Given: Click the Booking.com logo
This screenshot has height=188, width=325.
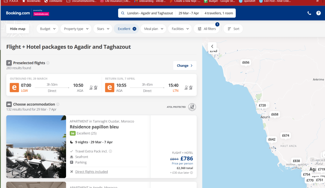Looking at the screenshot, I should pyautogui.click(x=18, y=13).
